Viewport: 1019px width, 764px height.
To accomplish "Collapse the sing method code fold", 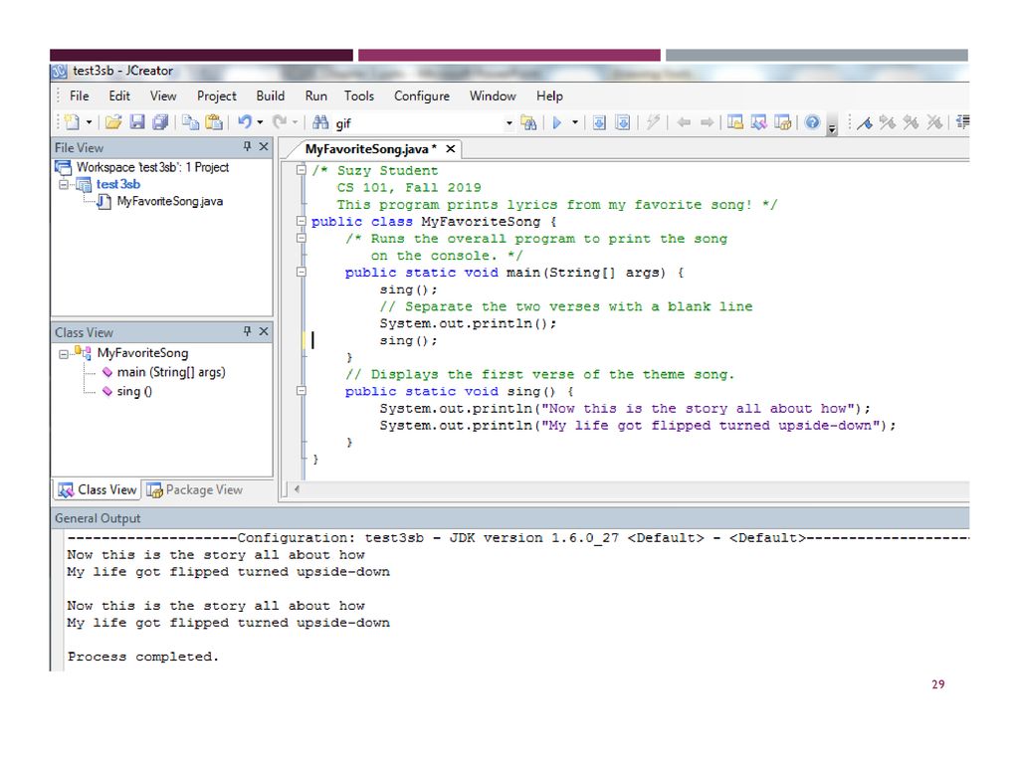I will pos(301,390).
